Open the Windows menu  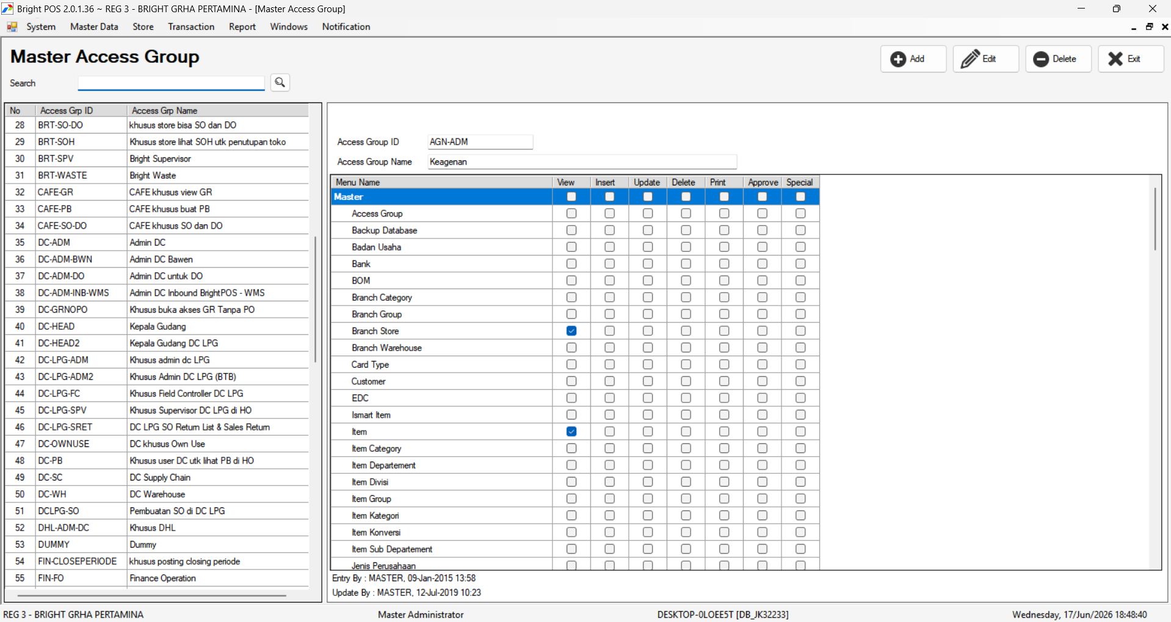pos(289,27)
